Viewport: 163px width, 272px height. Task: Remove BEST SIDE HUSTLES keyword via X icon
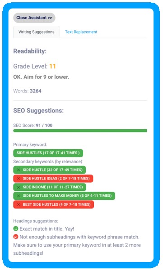19,204
